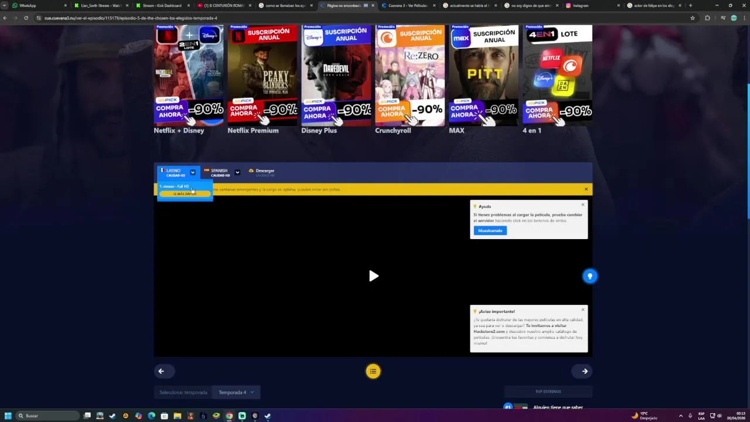750x422 pixels.
Task: Open the clock and date flyout
Action: pos(737,416)
